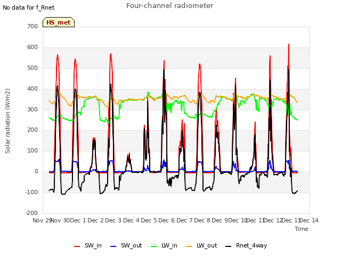
Task: Click the 'Dec 5' x-axis date label
Action: 149,220
